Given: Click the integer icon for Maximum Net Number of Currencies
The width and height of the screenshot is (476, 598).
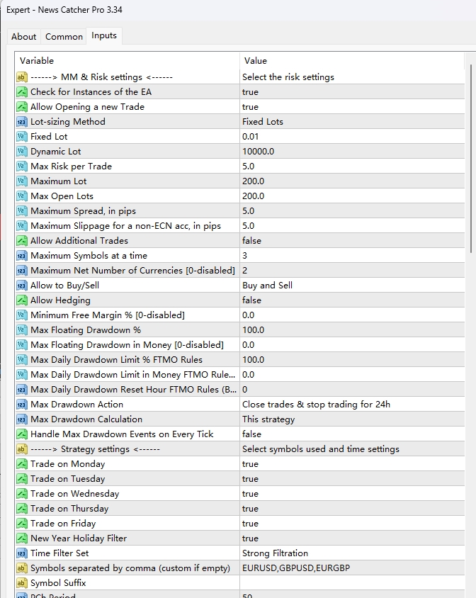Looking at the screenshot, I should [22, 271].
